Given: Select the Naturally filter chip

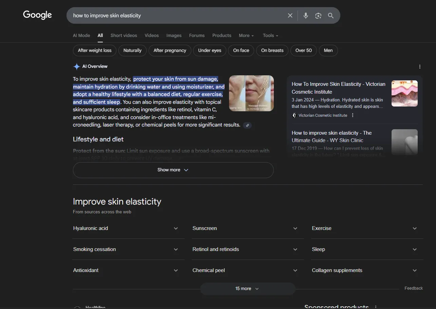Looking at the screenshot, I should [132, 51].
